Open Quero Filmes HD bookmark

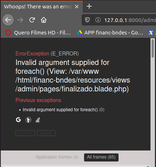pyautogui.click(x=38, y=33)
